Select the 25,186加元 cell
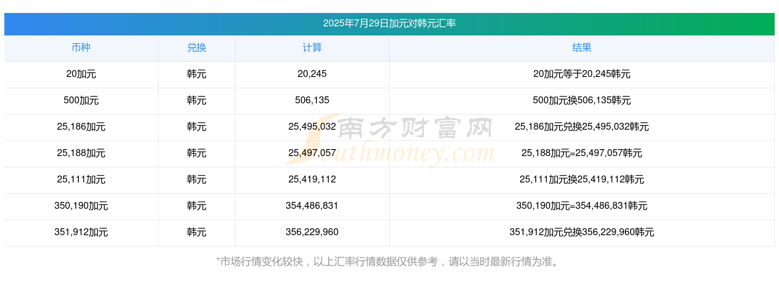This screenshot has width=779, height=281. [81, 127]
